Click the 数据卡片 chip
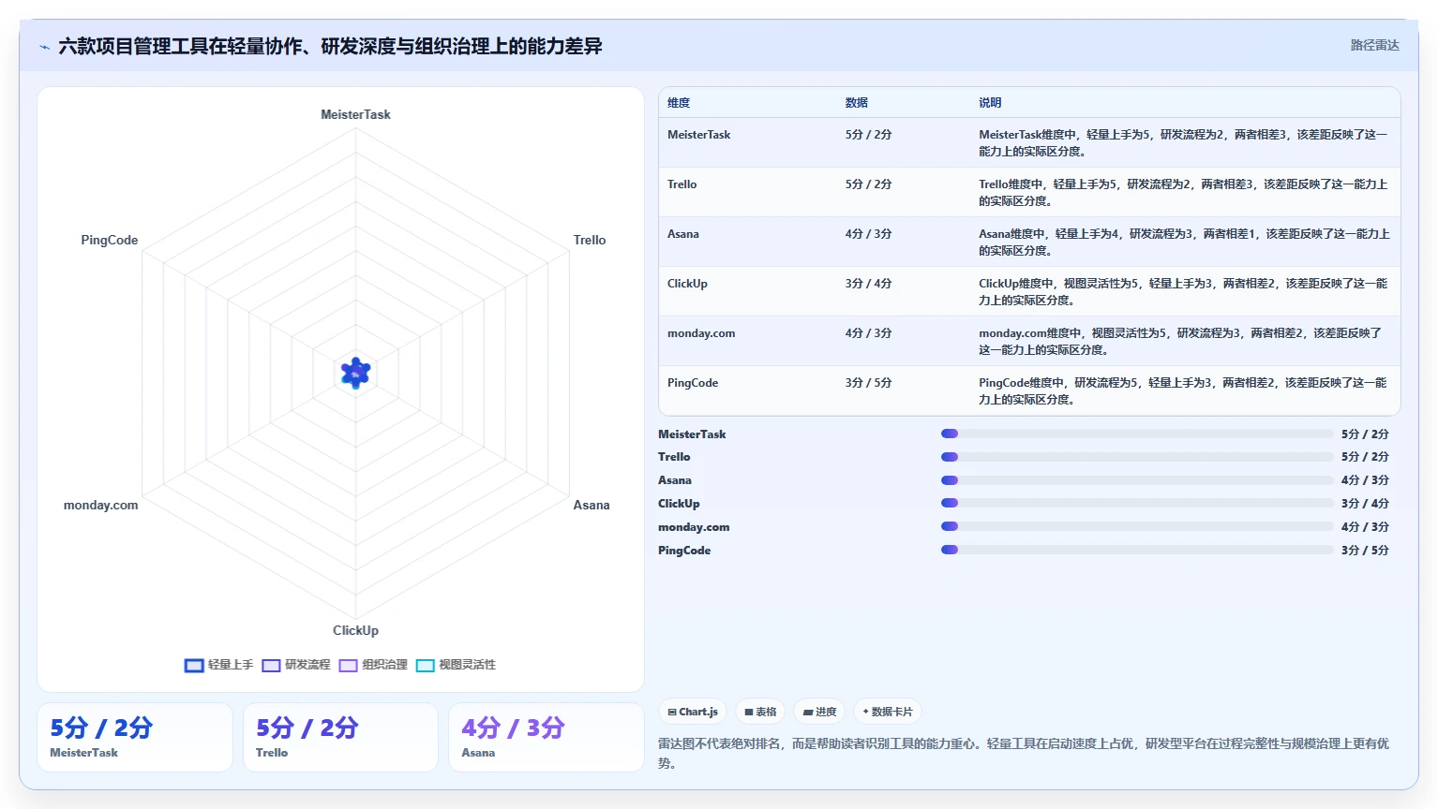 click(888, 712)
